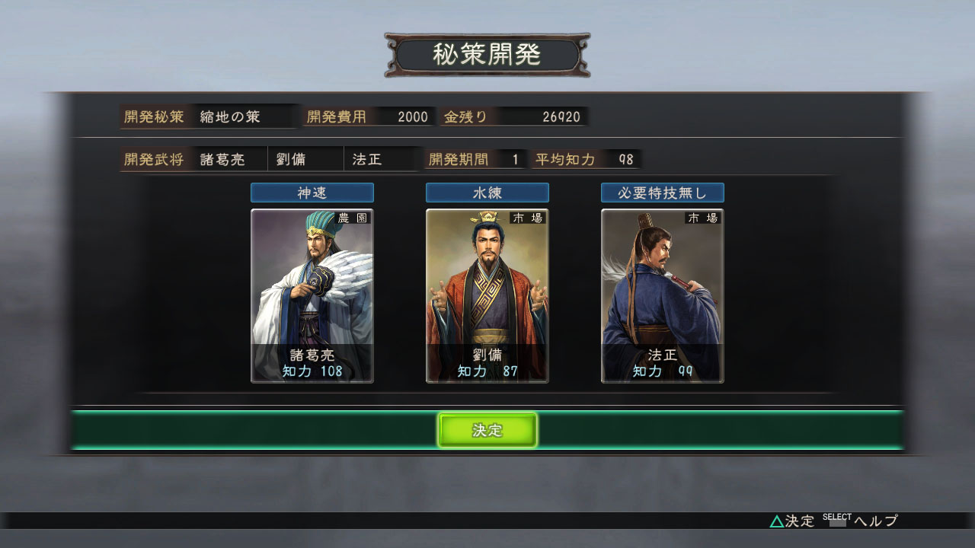This screenshot has width=975, height=548.
Task: Click the 必要特技無し tag
Action: (663, 193)
